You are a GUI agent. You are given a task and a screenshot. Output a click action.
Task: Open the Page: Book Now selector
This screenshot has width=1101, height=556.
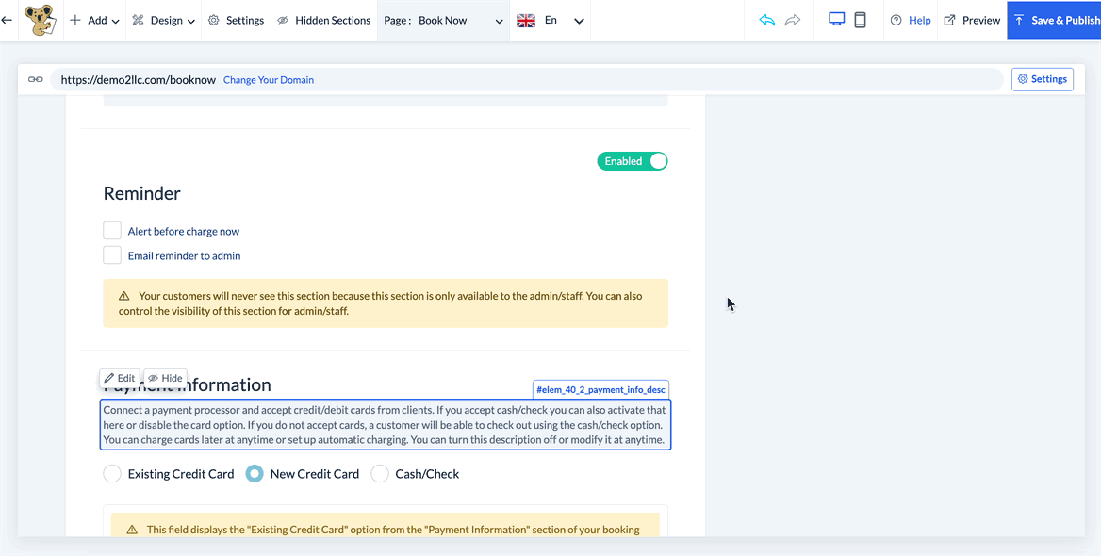click(443, 20)
